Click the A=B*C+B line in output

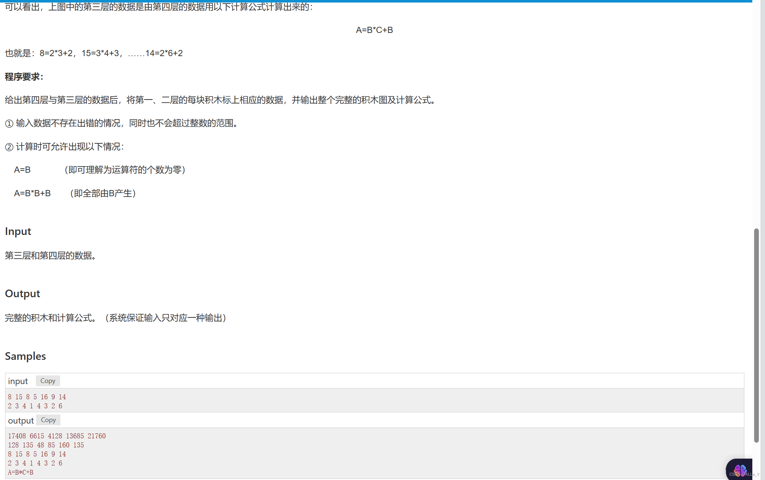pyautogui.click(x=21, y=472)
